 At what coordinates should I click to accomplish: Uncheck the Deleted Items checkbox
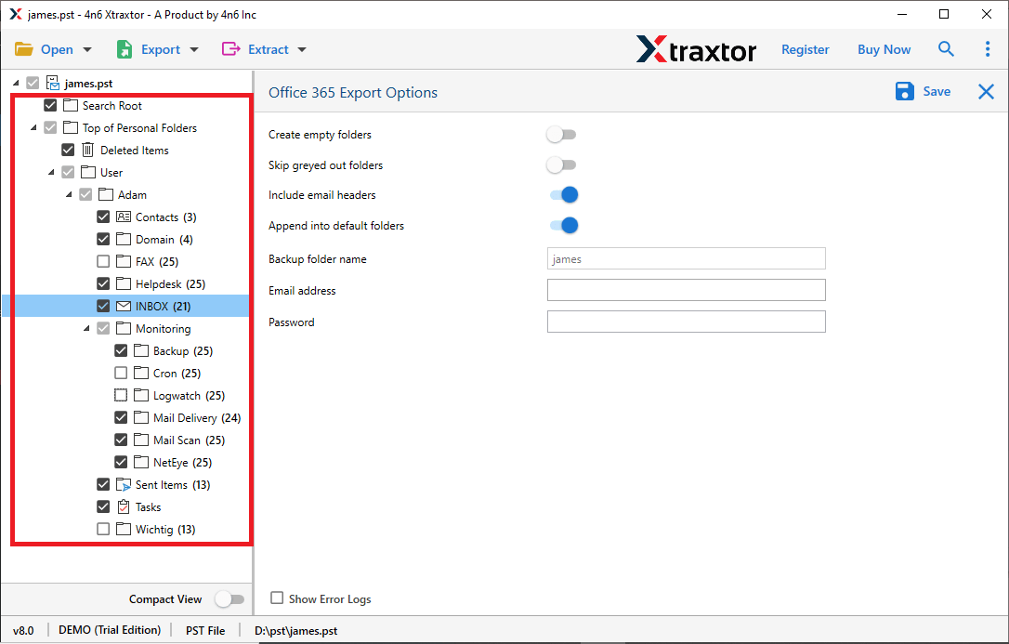tap(68, 150)
